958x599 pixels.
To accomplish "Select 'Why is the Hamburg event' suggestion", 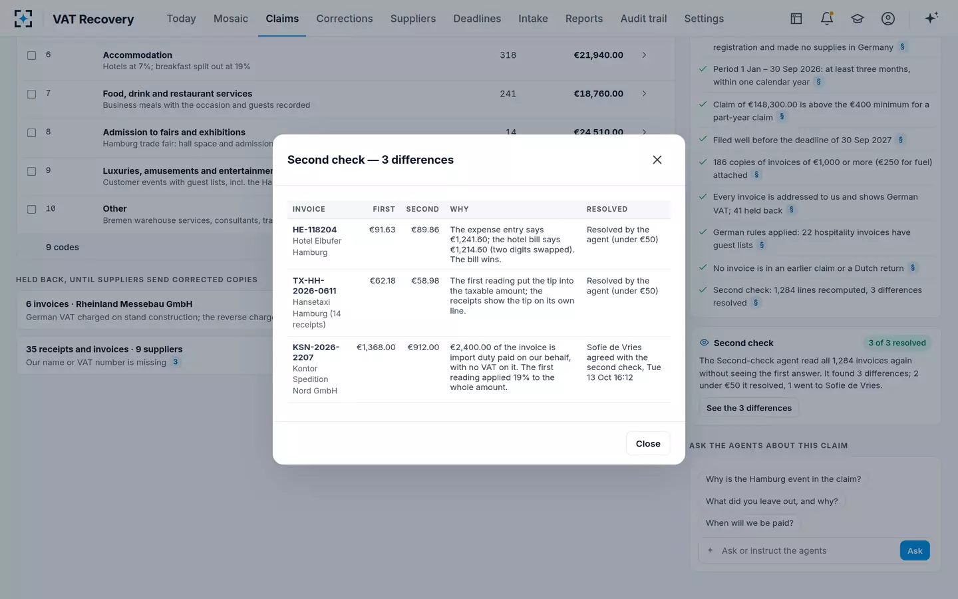I will point(783,479).
